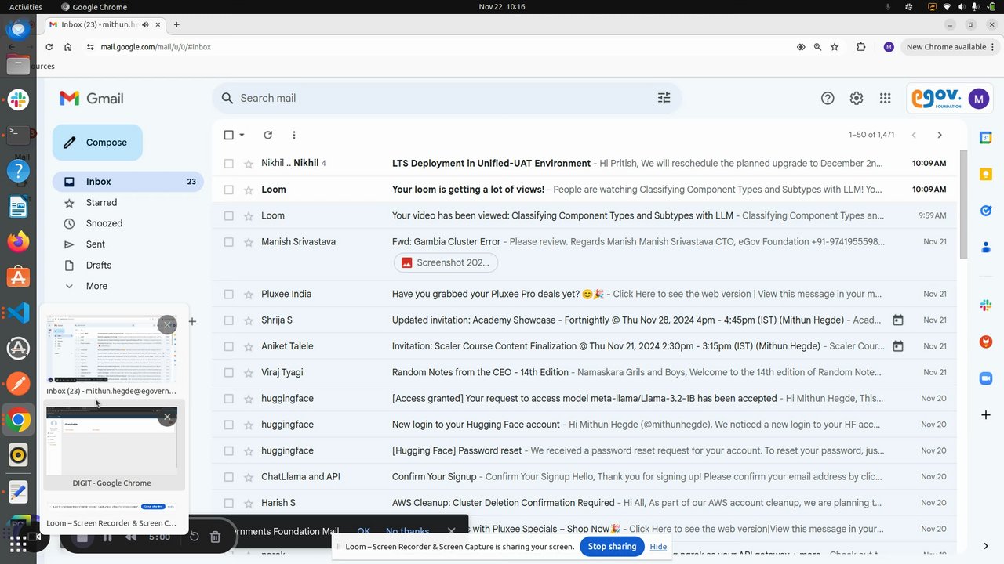
Task: Open Zoom add-on in side panel
Action: [986, 378]
